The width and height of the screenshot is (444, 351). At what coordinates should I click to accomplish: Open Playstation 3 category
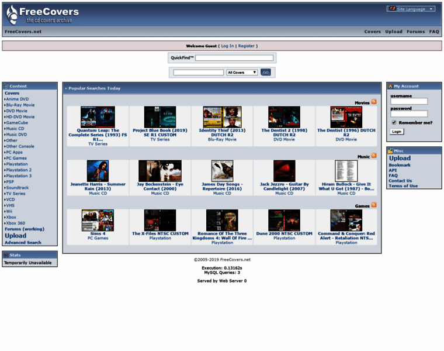19,175
